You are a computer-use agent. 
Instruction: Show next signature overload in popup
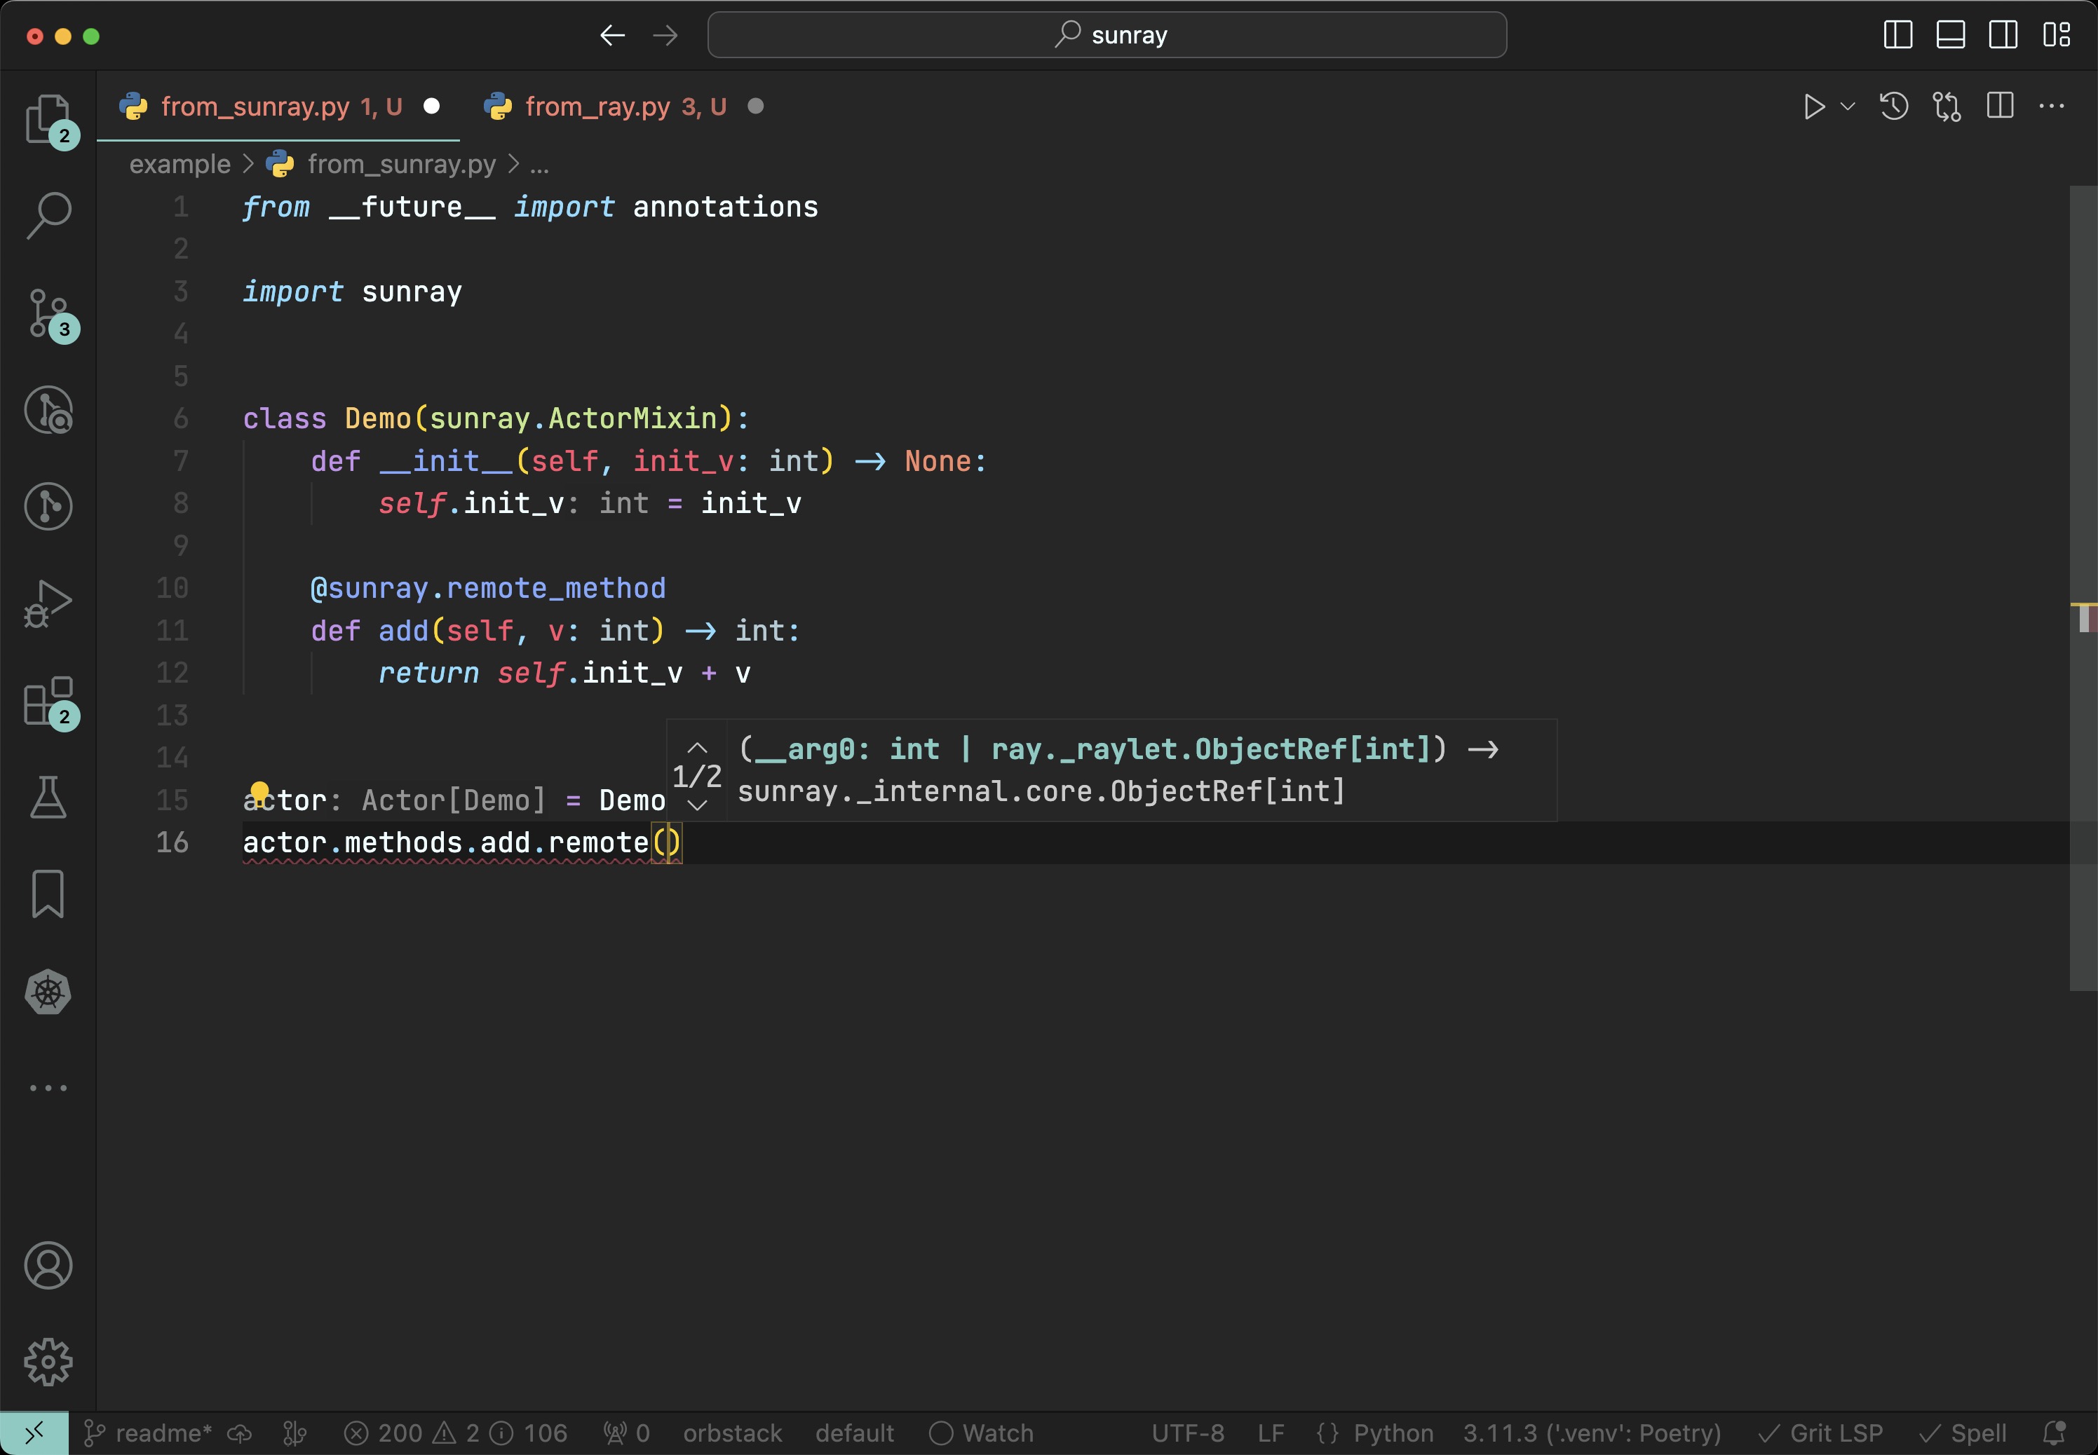coord(697,805)
